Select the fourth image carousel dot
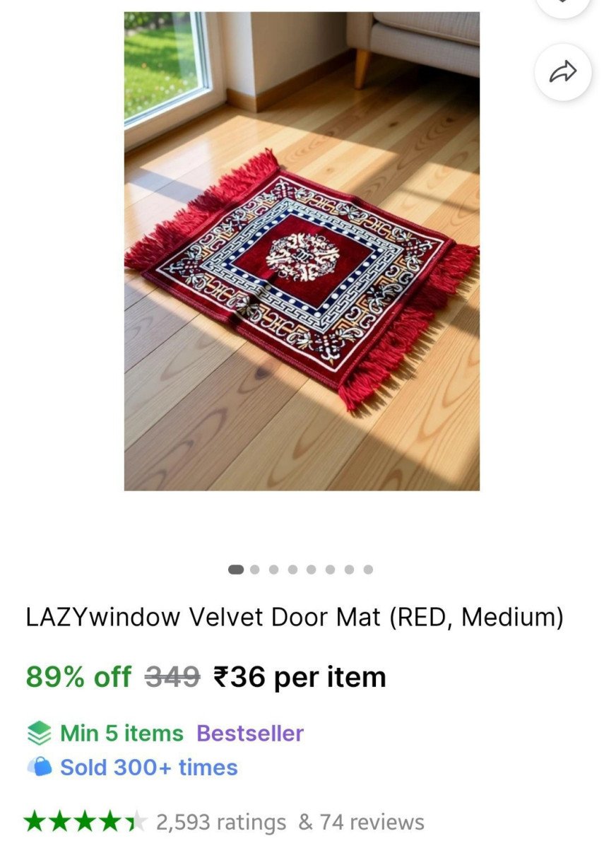This screenshot has height=848, width=604. (293, 569)
